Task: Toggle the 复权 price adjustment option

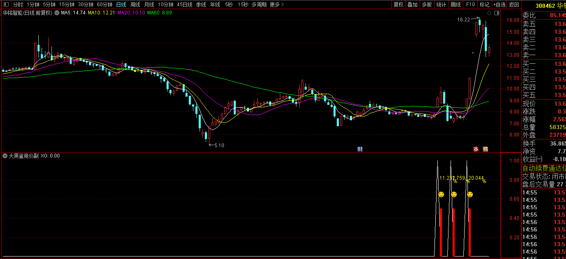Action: click(x=398, y=5)
